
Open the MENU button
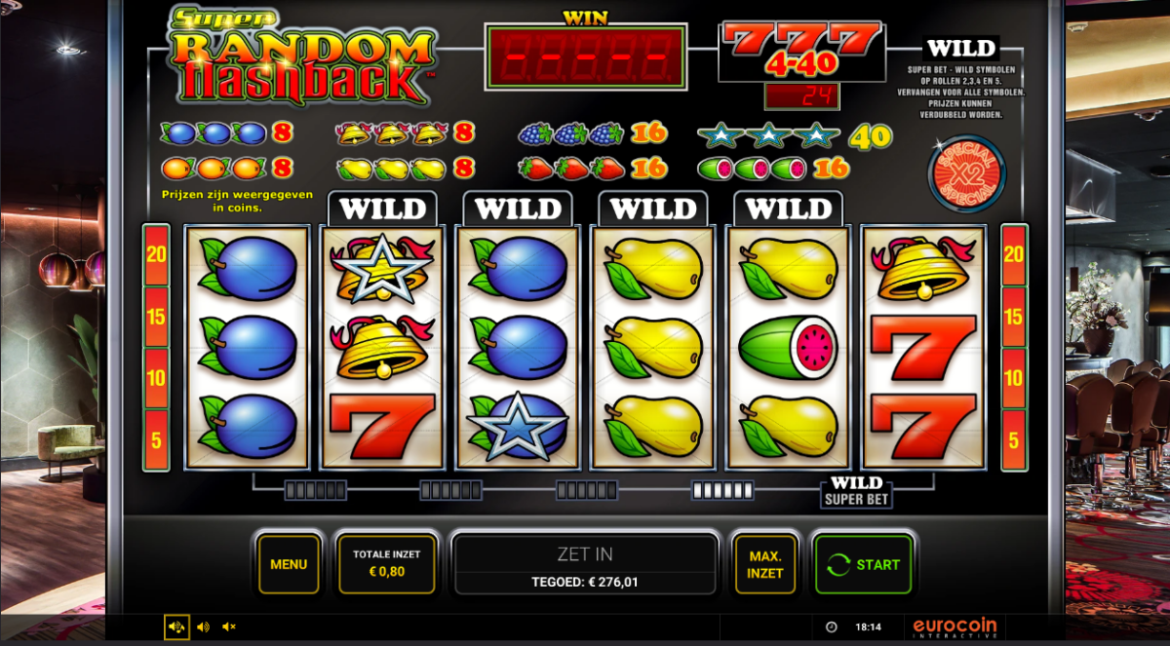pos(289,564)
